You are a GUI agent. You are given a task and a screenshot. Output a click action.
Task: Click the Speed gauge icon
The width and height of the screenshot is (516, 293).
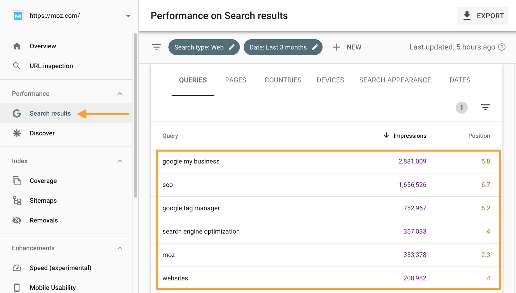coord(17,268)
